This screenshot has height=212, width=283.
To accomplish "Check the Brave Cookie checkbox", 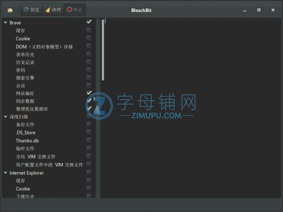I will point(88,38).
